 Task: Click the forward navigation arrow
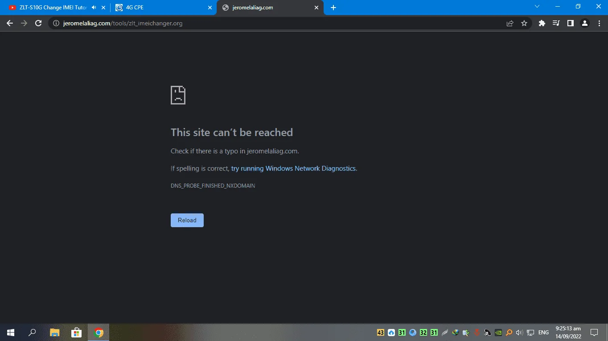(x=24, y=23)
